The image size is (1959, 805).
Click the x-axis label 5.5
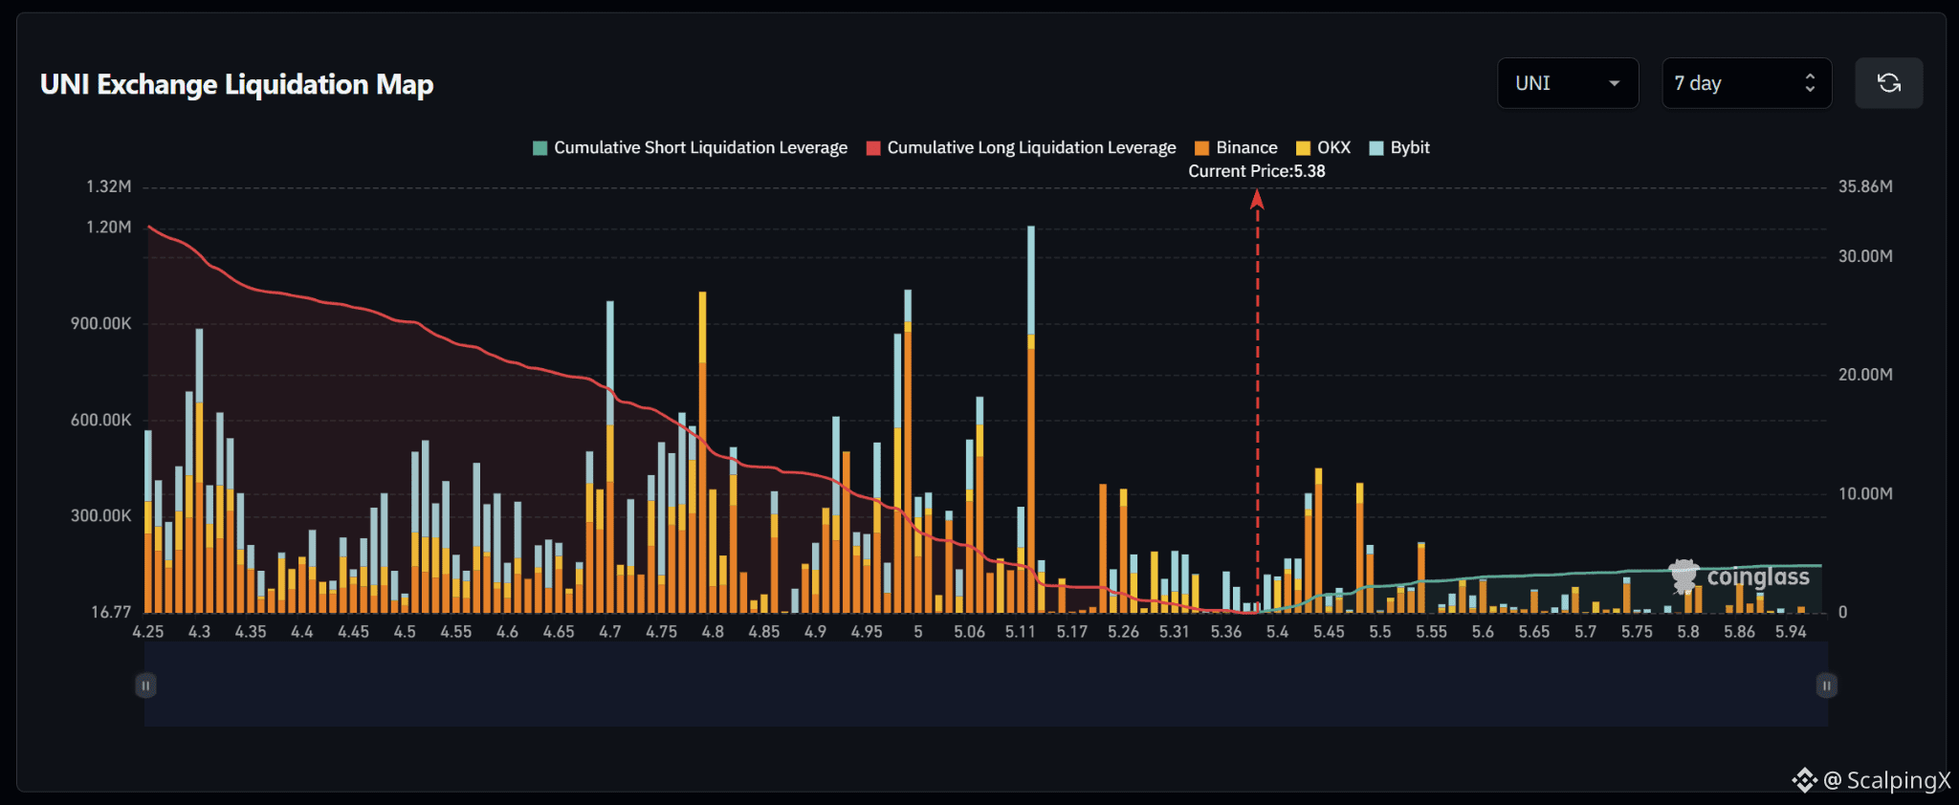pos(1380,632)
